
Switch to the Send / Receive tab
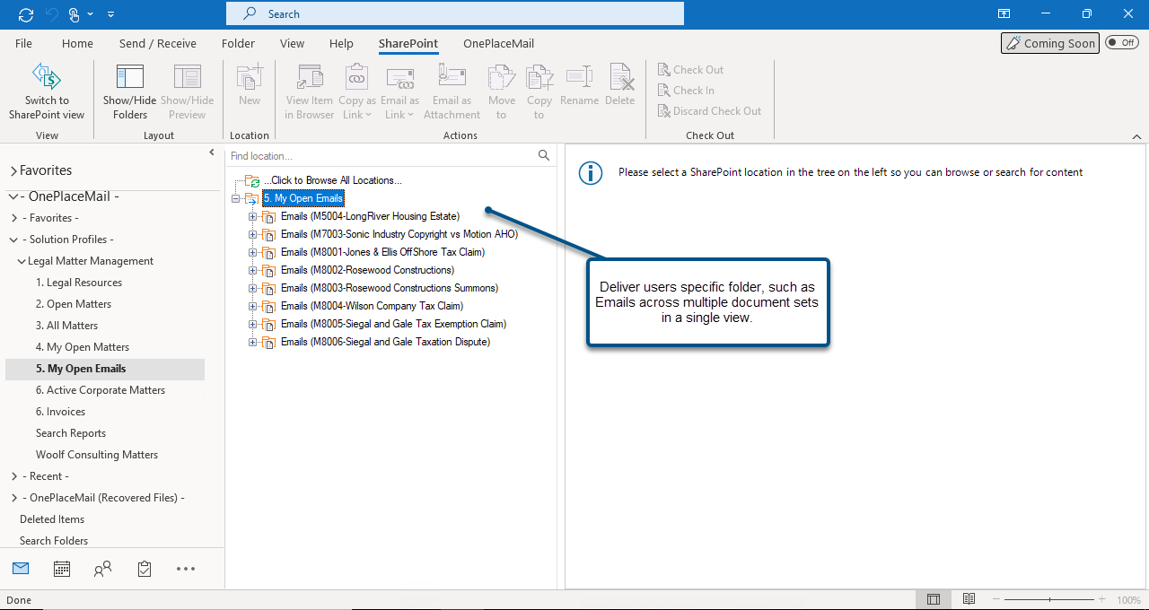point(158,43)
